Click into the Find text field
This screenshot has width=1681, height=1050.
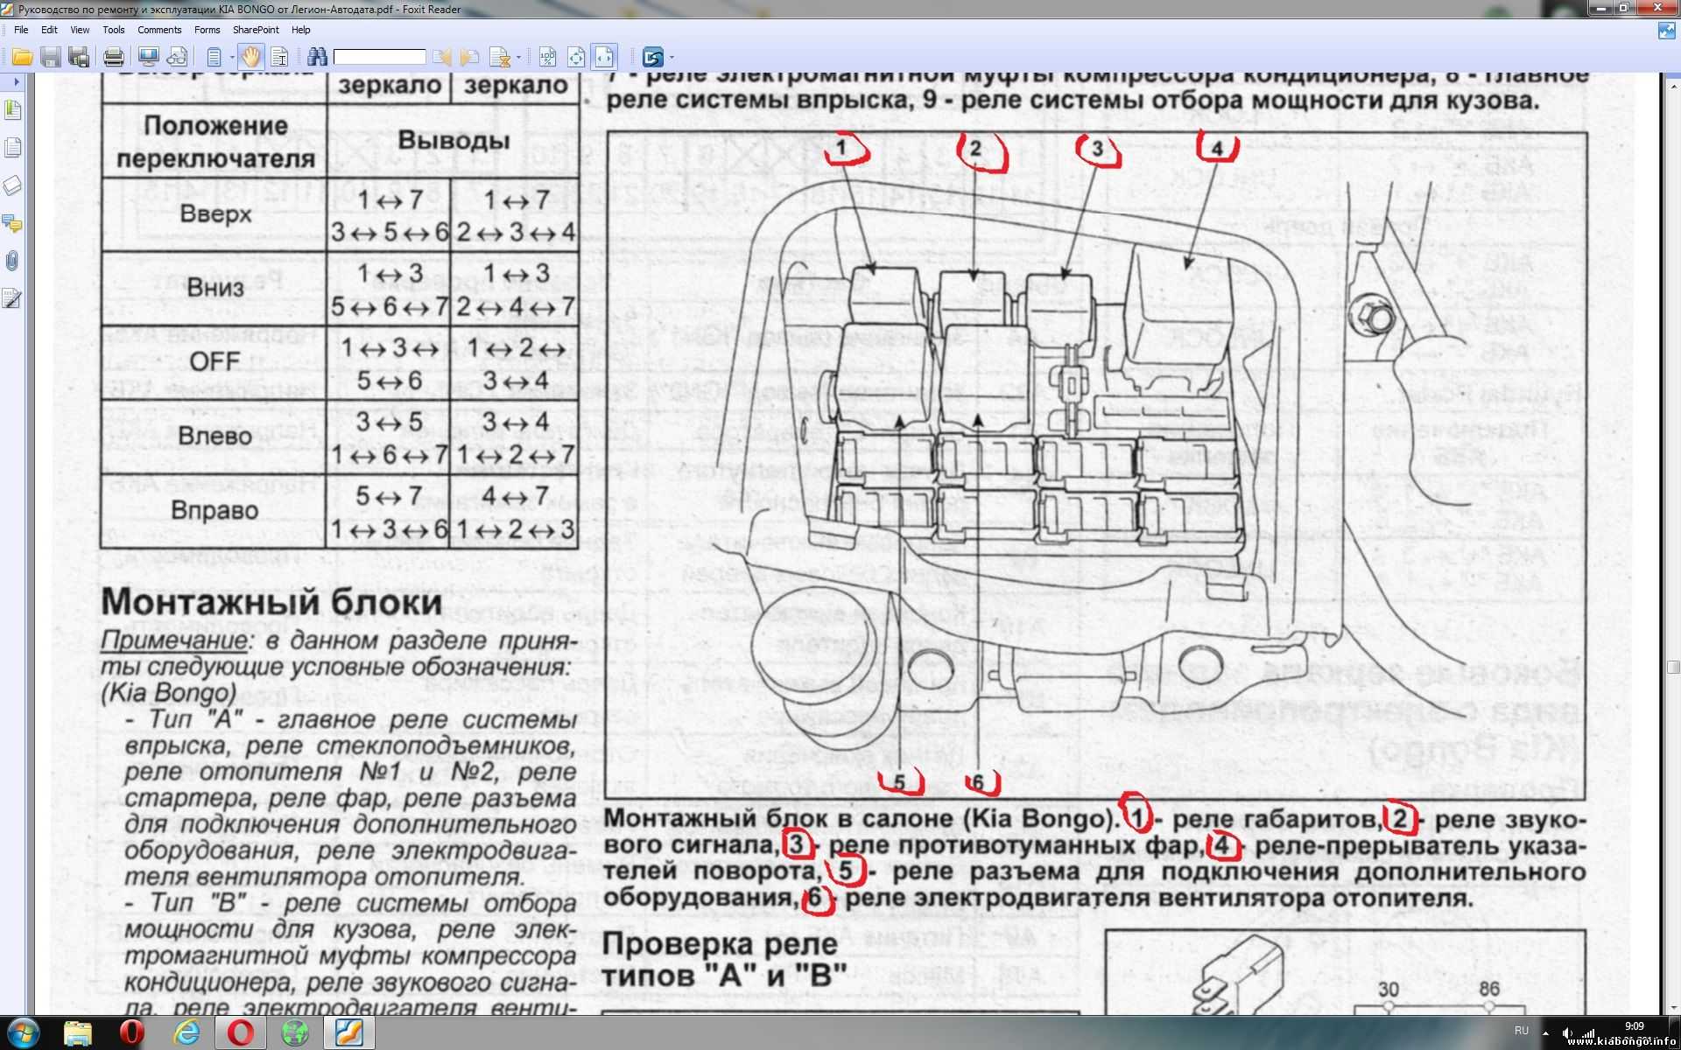click(x=379, y=57)
